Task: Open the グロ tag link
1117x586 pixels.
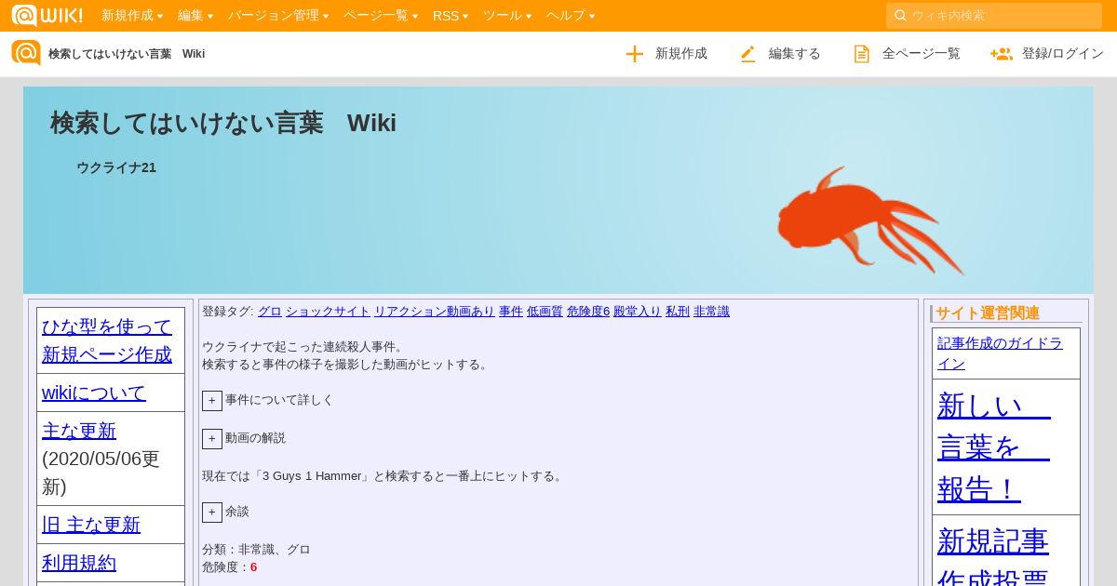Action: (x=270, y=312)
